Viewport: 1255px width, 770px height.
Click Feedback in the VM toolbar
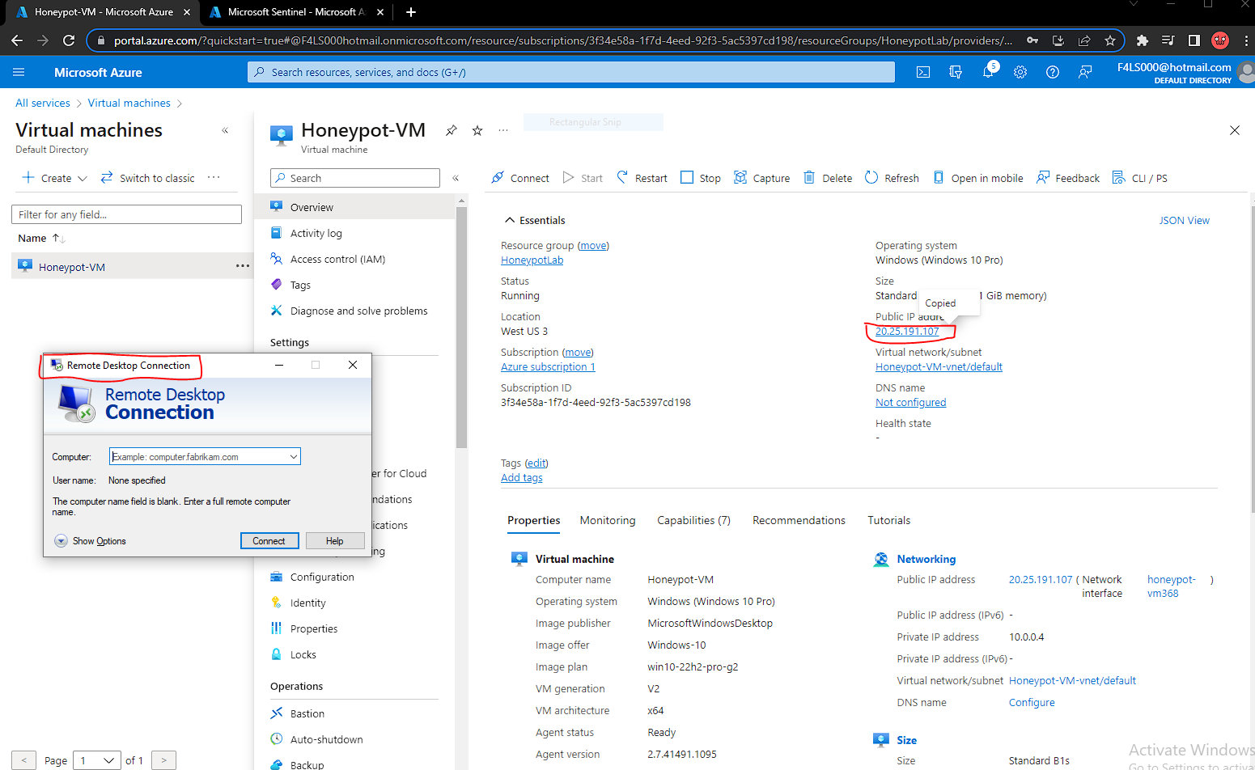1068,178
